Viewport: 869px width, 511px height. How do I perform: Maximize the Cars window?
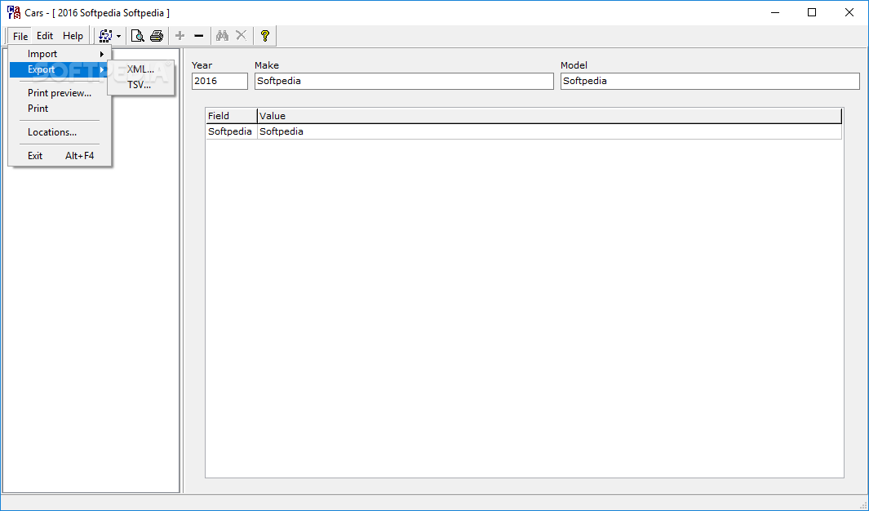coord(812,12)
